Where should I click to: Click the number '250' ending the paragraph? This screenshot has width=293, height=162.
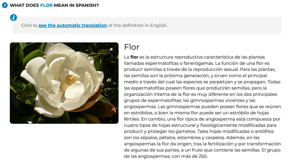[203, 156]
